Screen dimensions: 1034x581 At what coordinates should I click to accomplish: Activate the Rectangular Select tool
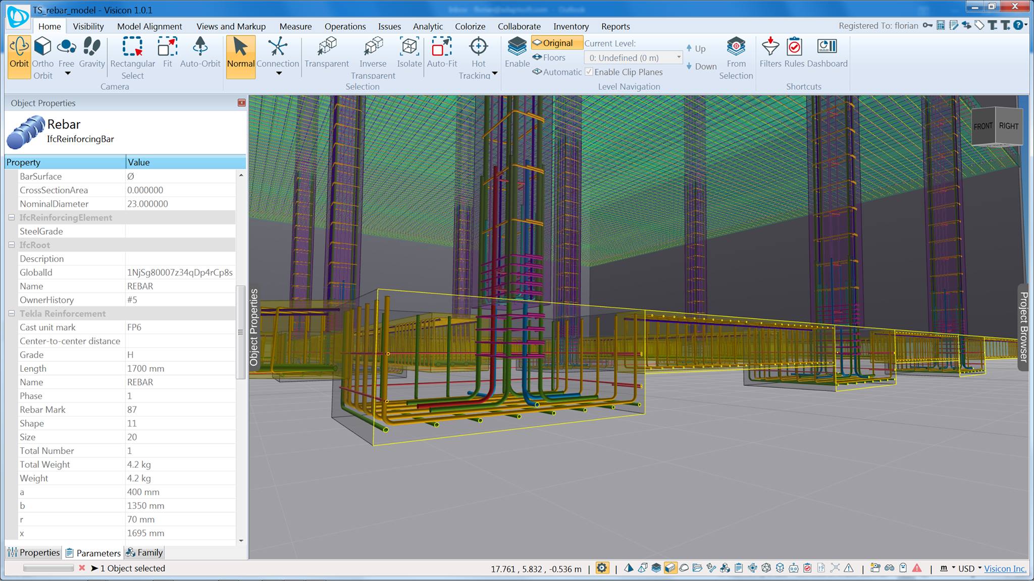[x=132, y=58]
